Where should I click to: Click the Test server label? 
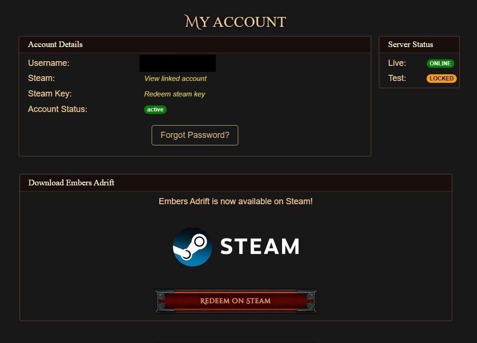pyautogui.click(x=397, y=78)
